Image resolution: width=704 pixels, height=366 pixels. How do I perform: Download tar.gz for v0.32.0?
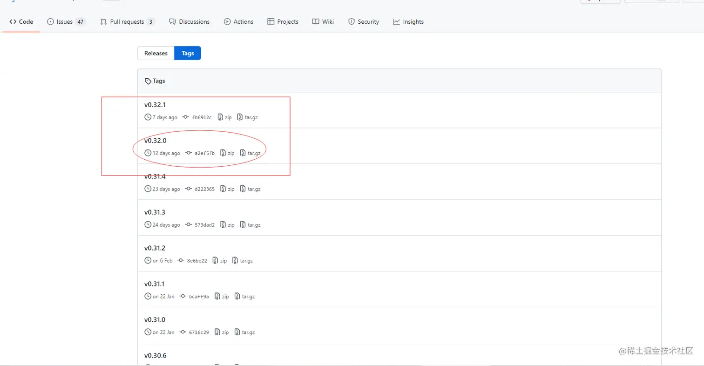tap(250, 153)
